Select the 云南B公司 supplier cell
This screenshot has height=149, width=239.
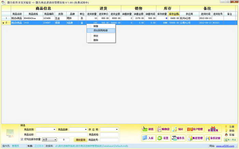point(189,23)
